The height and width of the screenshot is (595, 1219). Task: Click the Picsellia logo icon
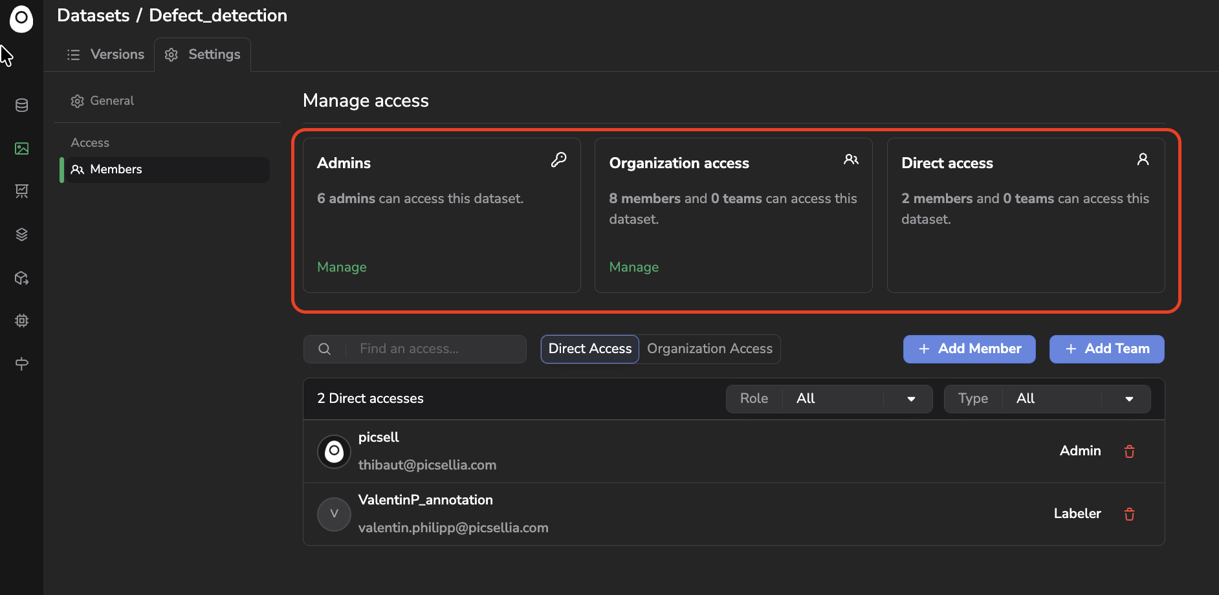click(x=21, y=19)
